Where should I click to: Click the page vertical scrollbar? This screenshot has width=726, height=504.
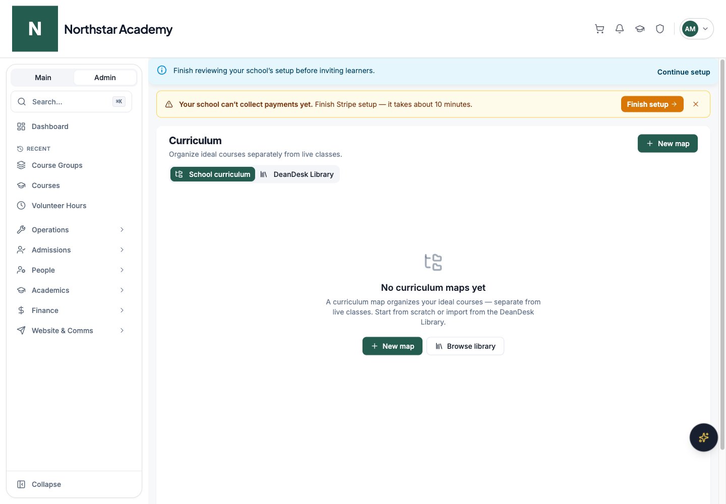tap(722, 255)
